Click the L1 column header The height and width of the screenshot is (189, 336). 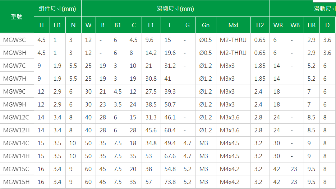[151, 25]
